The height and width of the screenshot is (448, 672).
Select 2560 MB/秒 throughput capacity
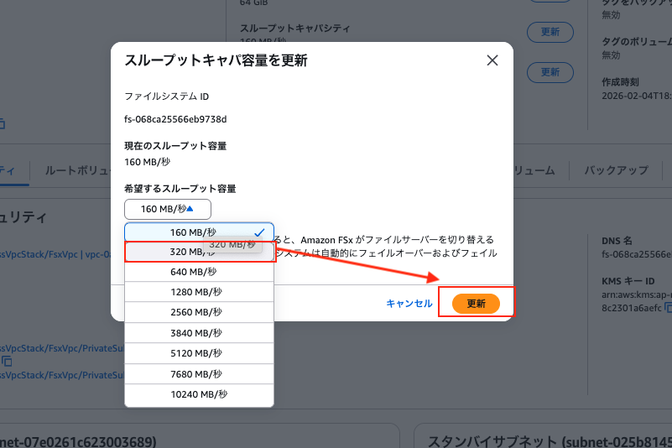tap(199, 312)
